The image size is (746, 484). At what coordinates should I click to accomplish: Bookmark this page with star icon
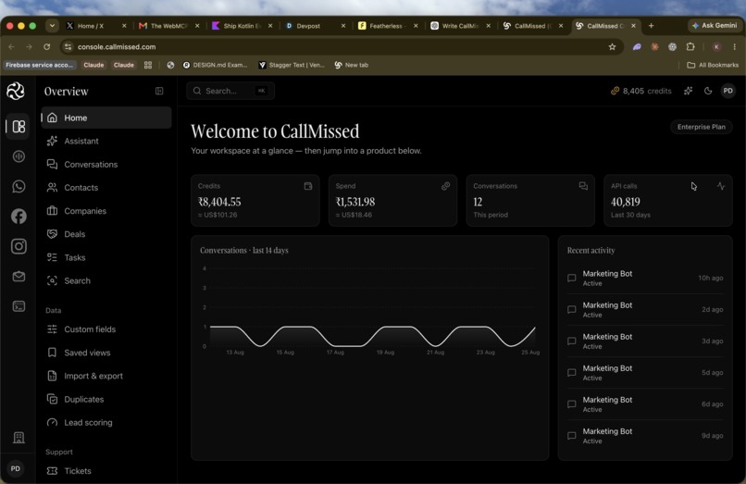tap(613, 46)
